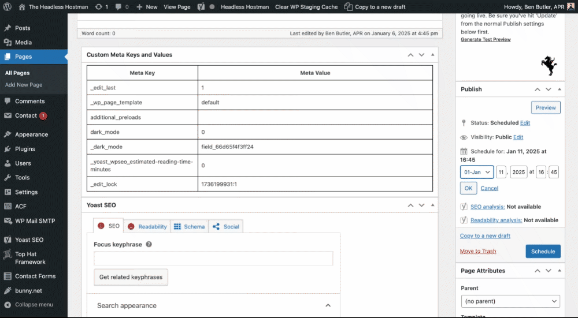
Task: Collapse the Search appearance section
Action: click(x=328, y=305)
